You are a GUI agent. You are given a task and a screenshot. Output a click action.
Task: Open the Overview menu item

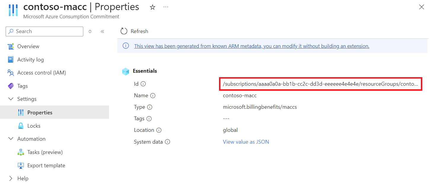coord(28,46)
